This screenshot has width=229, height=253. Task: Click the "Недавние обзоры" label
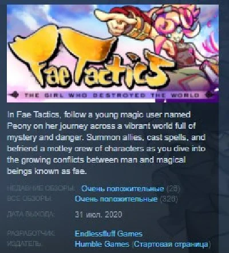point(41,188)
